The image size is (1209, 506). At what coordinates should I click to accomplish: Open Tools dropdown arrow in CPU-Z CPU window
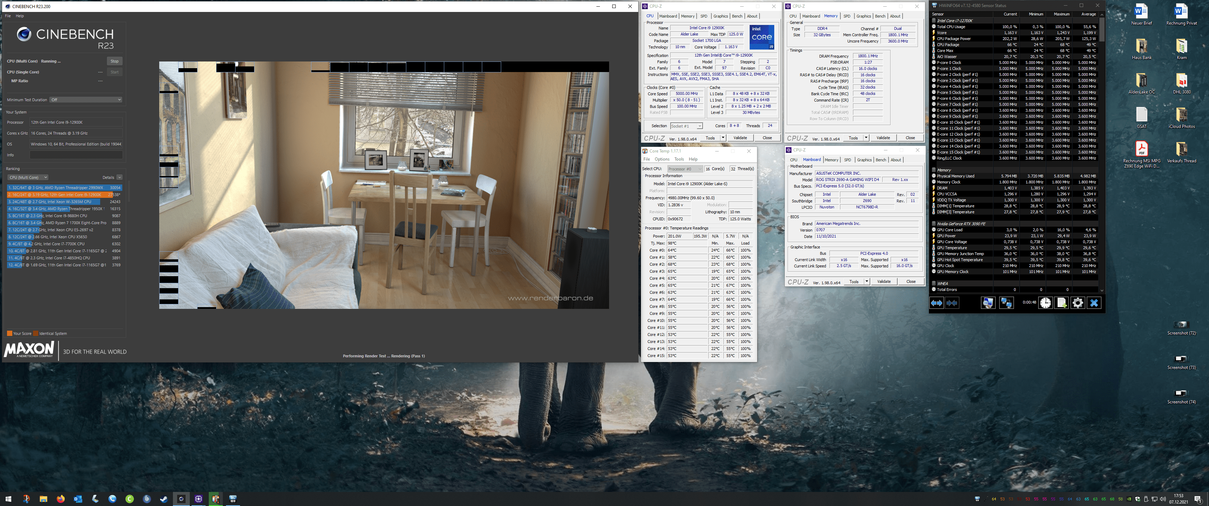point(723,138)
